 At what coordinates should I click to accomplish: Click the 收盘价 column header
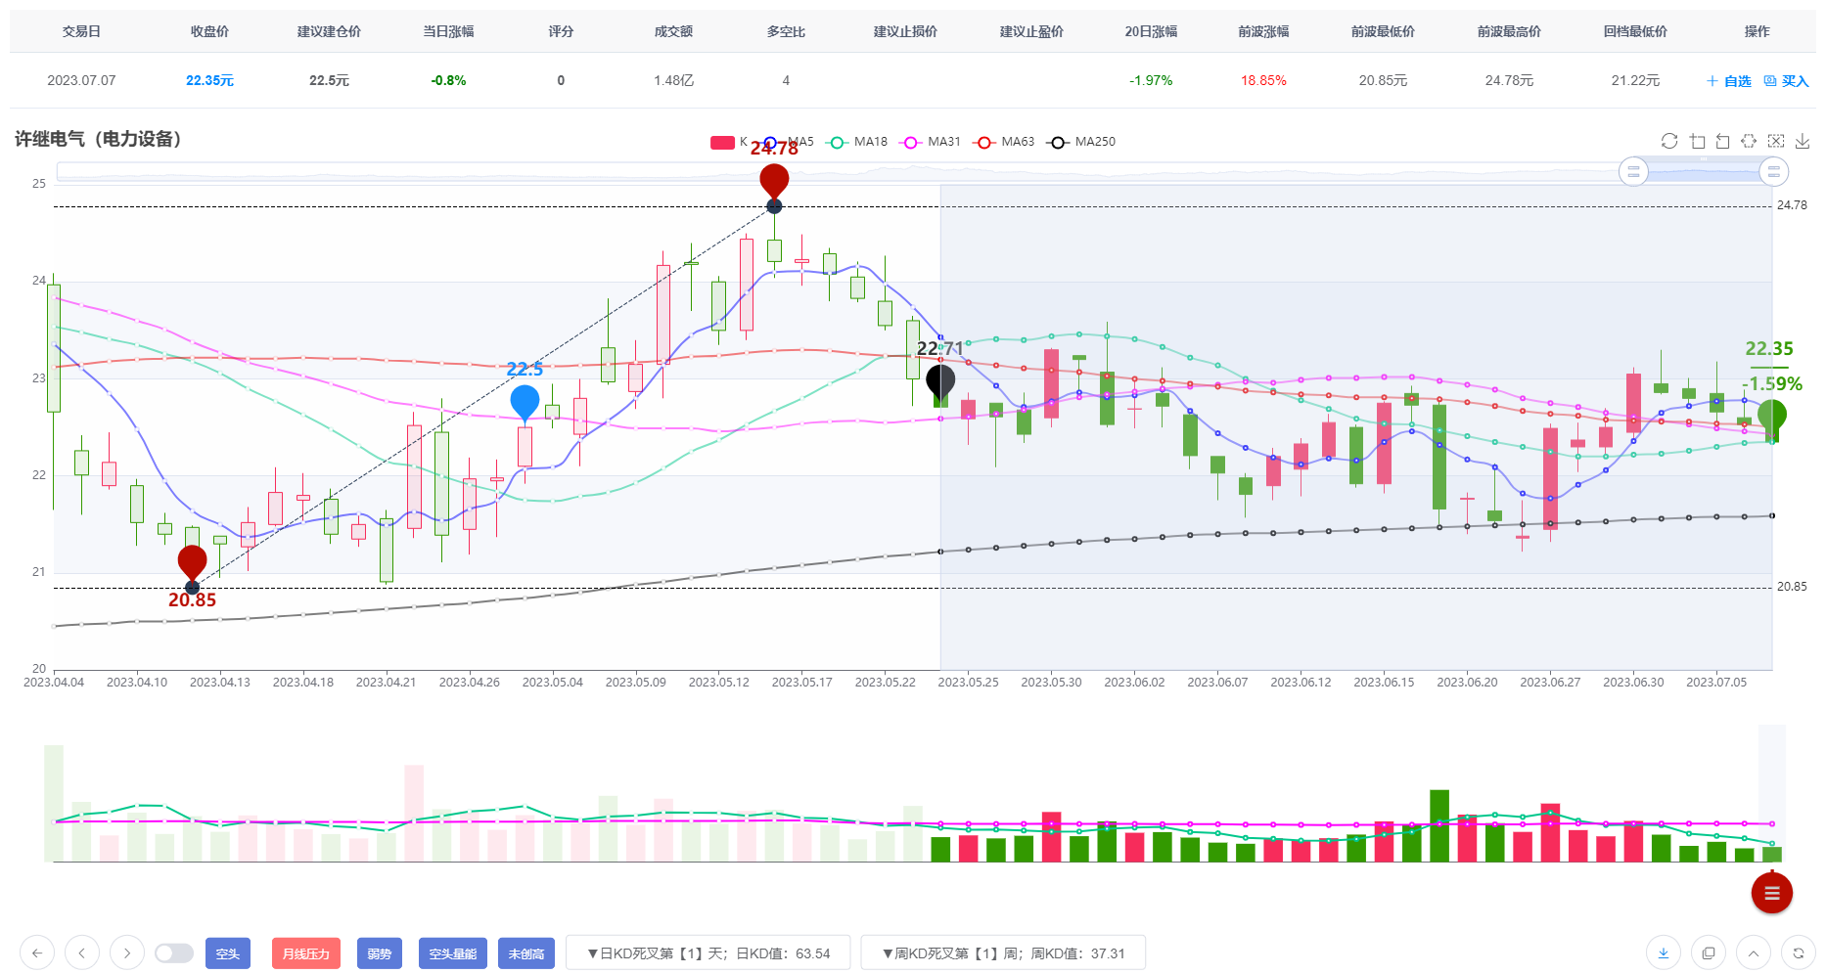tap(209, 31)
